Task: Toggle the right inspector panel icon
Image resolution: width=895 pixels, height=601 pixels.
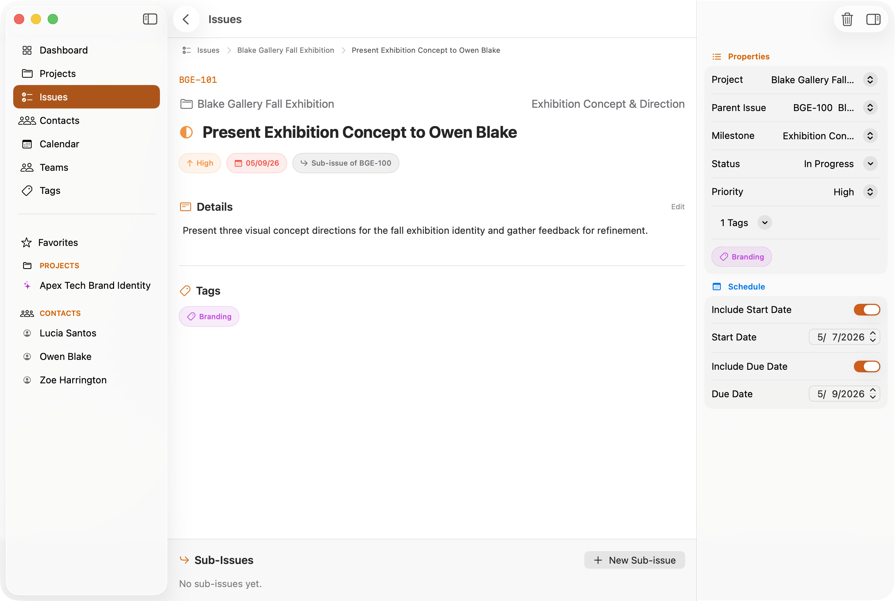Action: [873, 19]
